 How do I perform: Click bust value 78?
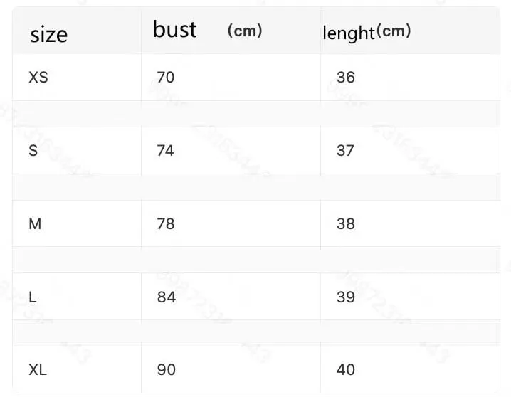[166, 223]
